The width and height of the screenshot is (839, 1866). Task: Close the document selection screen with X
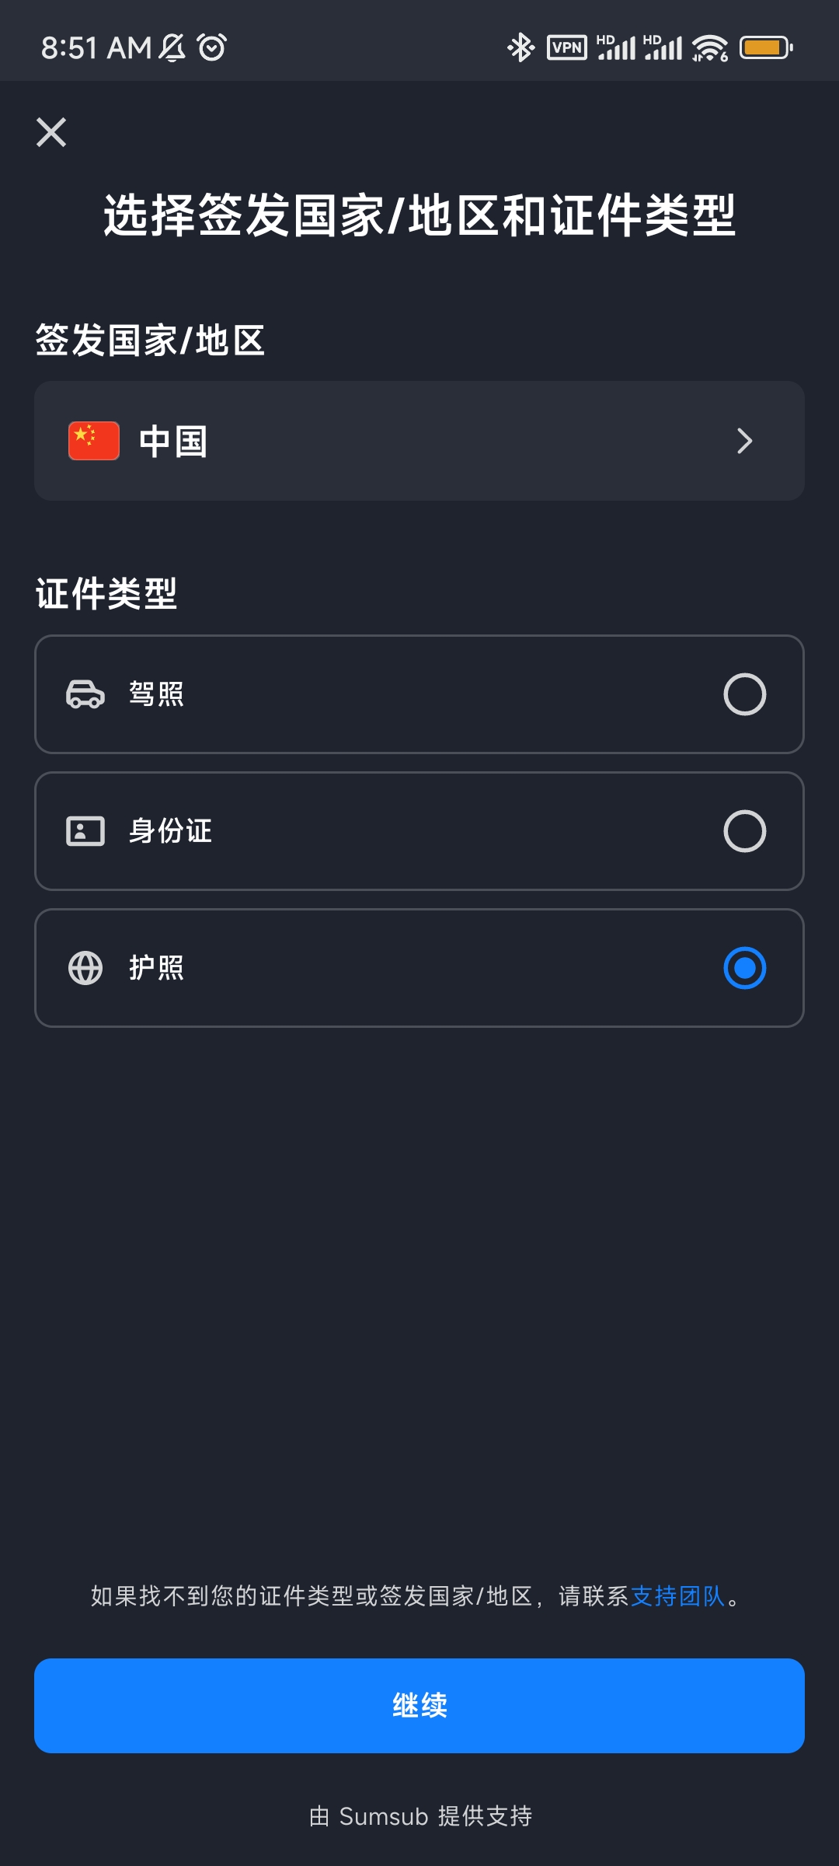[x=51, y=132]
